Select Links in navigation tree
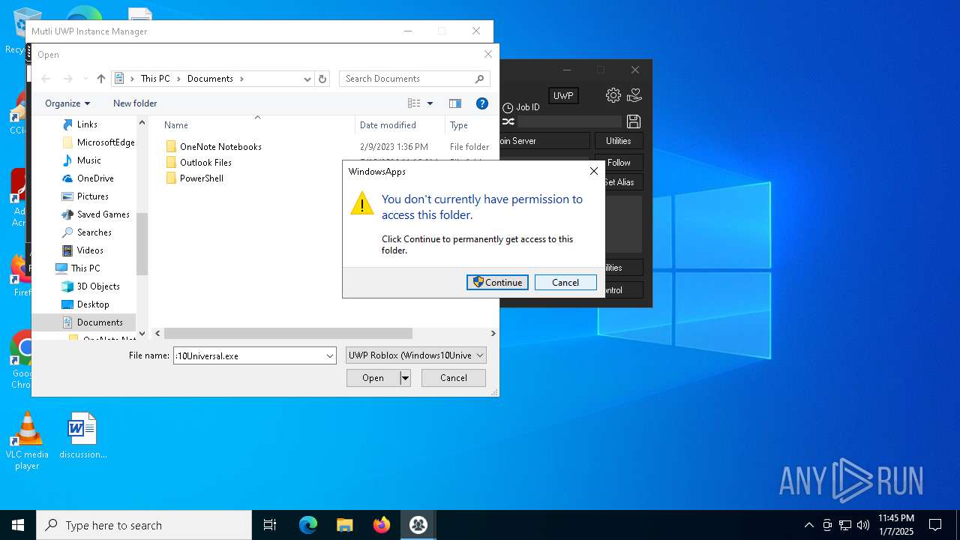This screenshot has height=540, width=960. point(87,124)
